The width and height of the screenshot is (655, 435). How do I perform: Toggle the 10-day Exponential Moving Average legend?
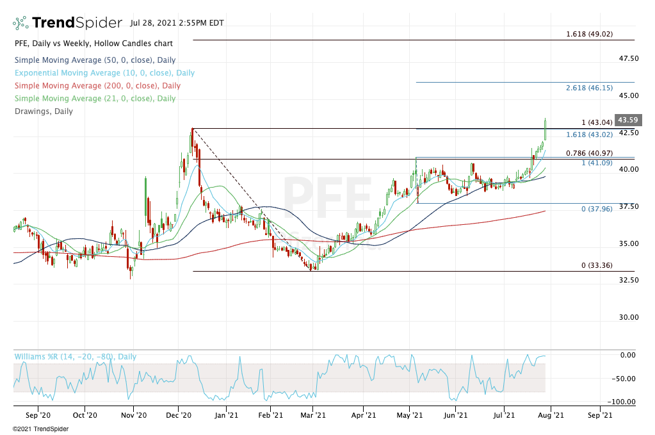point(104,73)
